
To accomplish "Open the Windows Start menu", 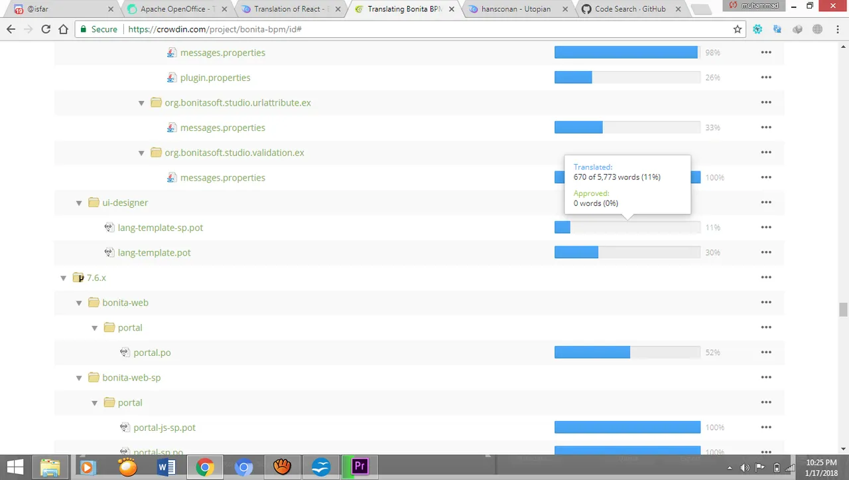I will (15, 467).
